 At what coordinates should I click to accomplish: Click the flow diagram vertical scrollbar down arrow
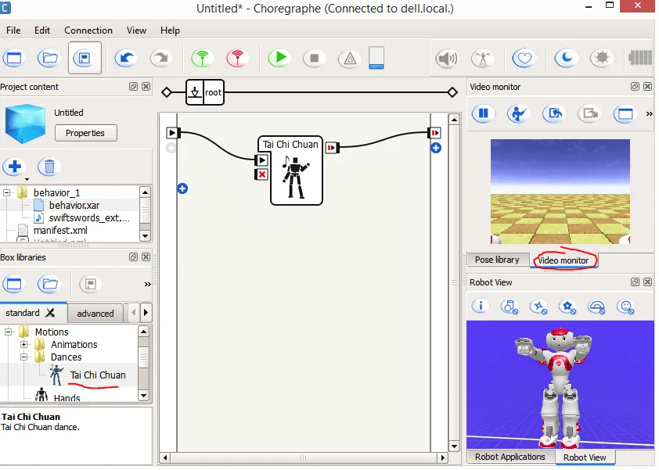[454, 446]
